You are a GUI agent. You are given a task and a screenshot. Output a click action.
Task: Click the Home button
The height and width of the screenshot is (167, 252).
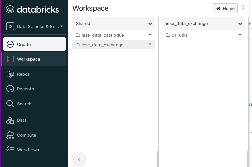[225, 9]
